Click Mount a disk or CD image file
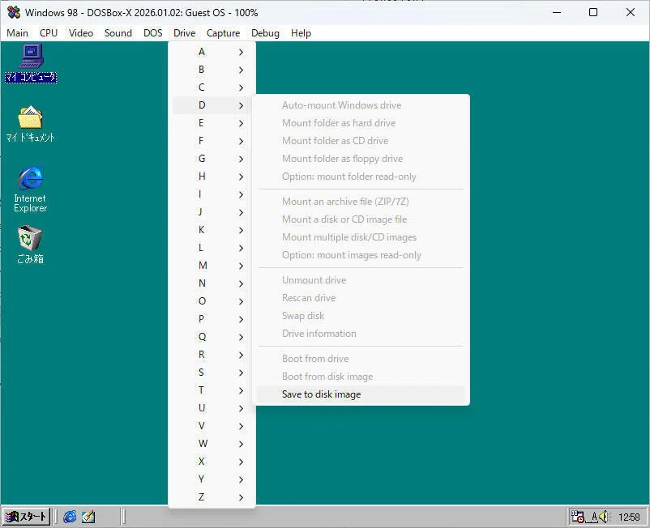The height and width of the screenshot is (528, 650). coord(361,219)
